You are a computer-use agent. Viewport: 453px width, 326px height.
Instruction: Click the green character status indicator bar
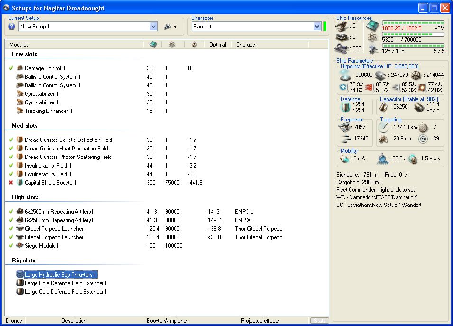click(x=325, y=27)
